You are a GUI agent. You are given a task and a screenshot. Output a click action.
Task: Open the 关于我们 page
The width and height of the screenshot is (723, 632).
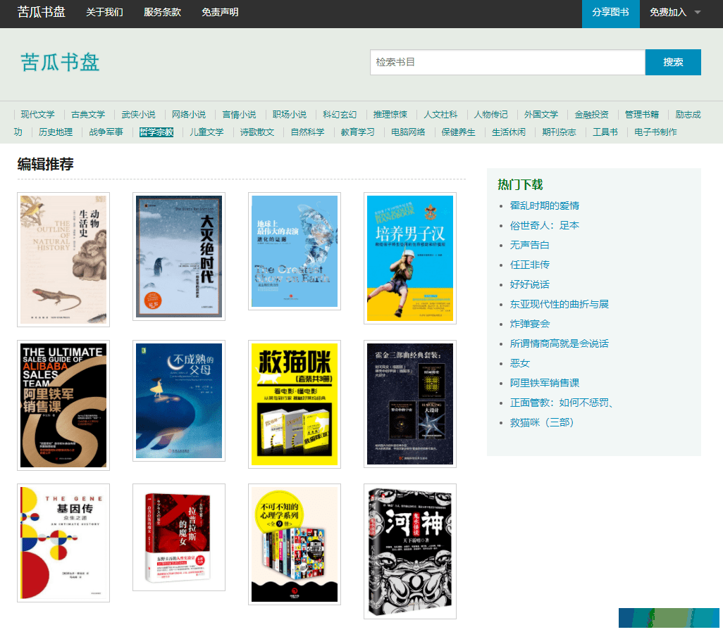click(105, 13)
